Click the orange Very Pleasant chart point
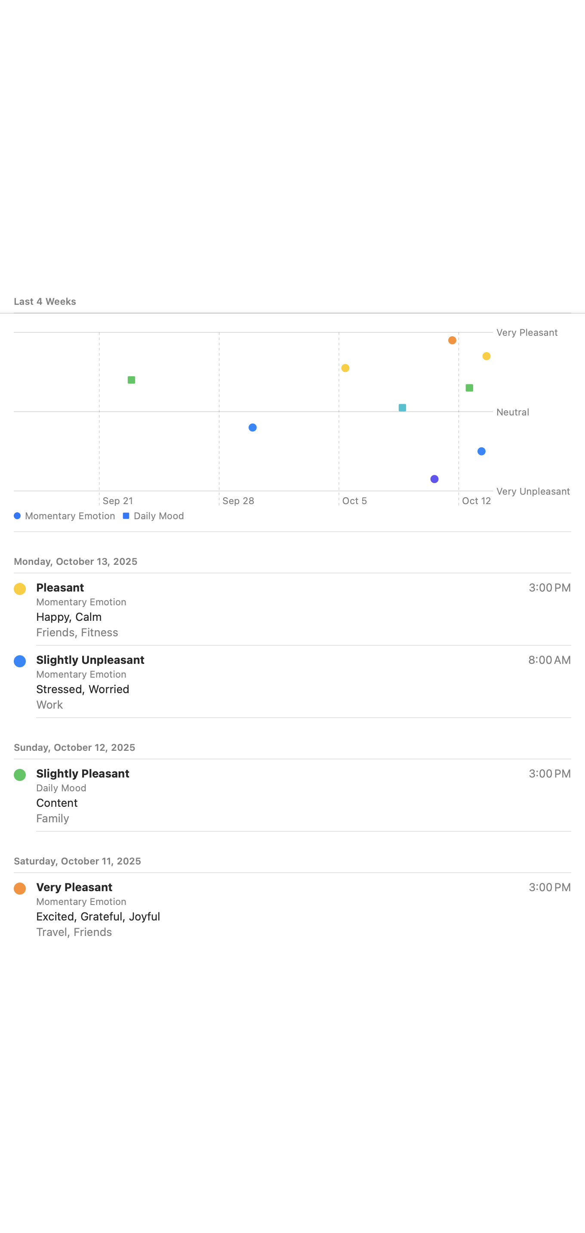This screenshot has height=1233, width=585. point(452,340)
